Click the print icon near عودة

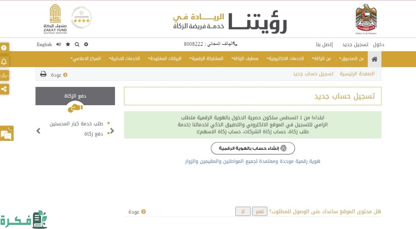pos(43,74)
